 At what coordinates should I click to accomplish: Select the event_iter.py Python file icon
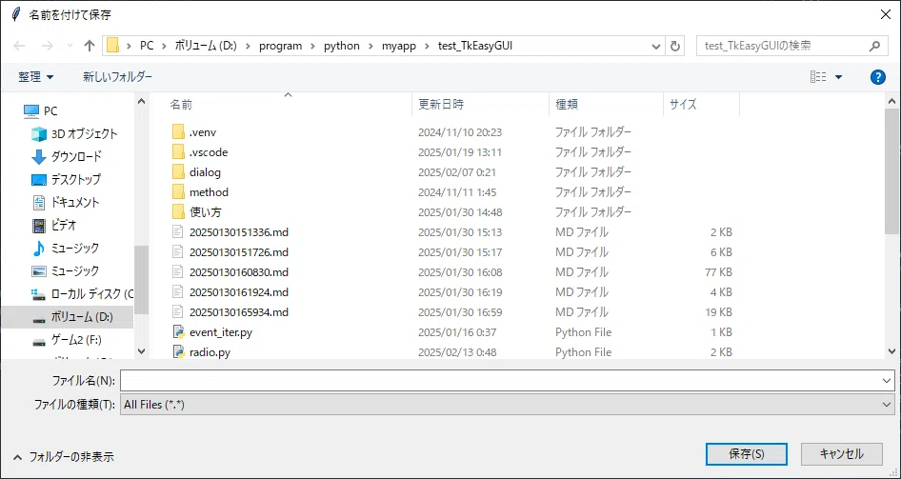pyautogui.click(x=179, y=332)
